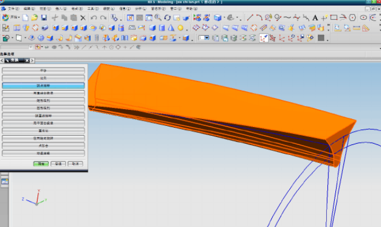Toggle the grid display icon
The width and height of the screenshot is (381, 227).
pos(321,38)
